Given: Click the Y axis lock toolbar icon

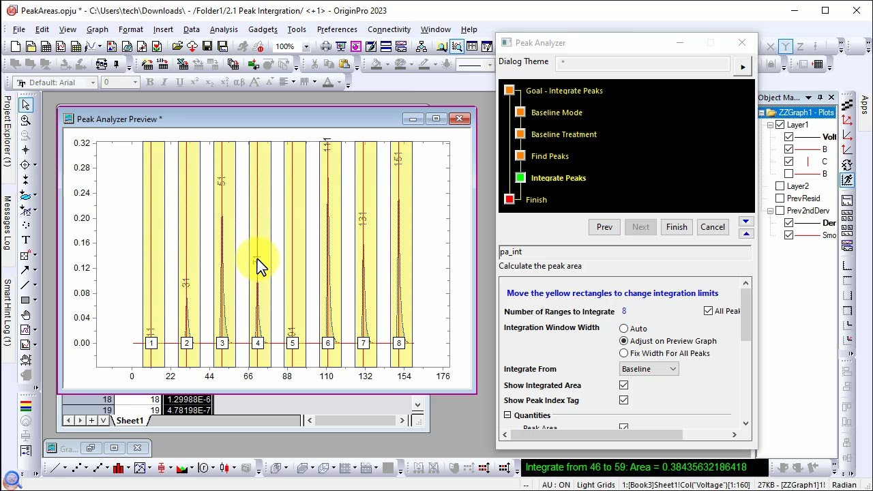Looking at the screenshot, I should tap(786, 46).
